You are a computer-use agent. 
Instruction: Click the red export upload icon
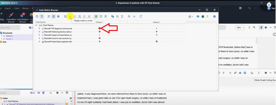pyautogui.click(x=207, y=16)
